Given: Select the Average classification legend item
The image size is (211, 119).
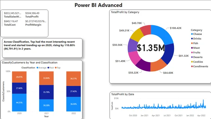Looking at the screenshot, I should point(42,68).
